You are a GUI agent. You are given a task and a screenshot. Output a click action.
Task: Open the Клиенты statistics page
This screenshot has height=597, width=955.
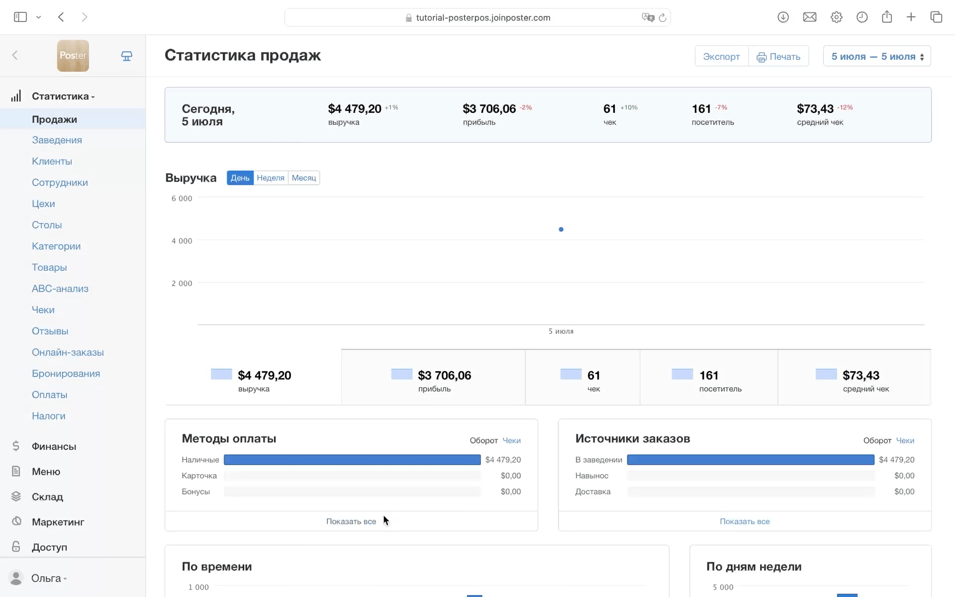point(52,161)
